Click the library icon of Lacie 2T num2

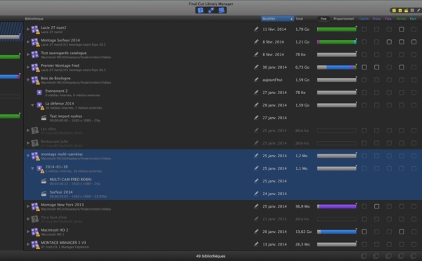(35, 29)
